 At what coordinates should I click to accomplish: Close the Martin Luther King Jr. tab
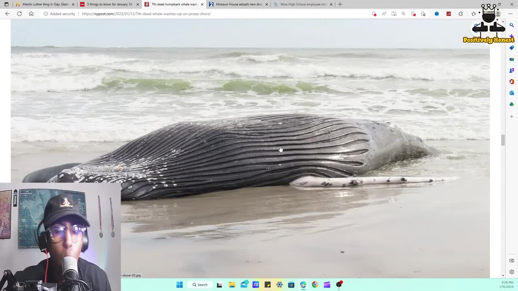coord(73,4)
